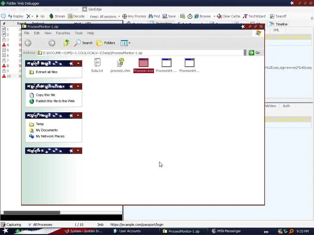Click the timer stopwatch icon in Fiddler
Image resolution: width=314 pixels, height=235 pixels.
pyautogui.click(x=190, y=16)
